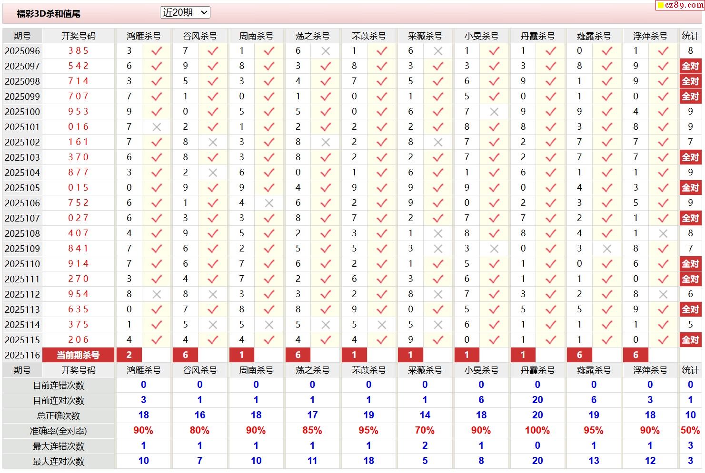Click the 芣苡杀号 header in top row

click(x=369, y=36)
